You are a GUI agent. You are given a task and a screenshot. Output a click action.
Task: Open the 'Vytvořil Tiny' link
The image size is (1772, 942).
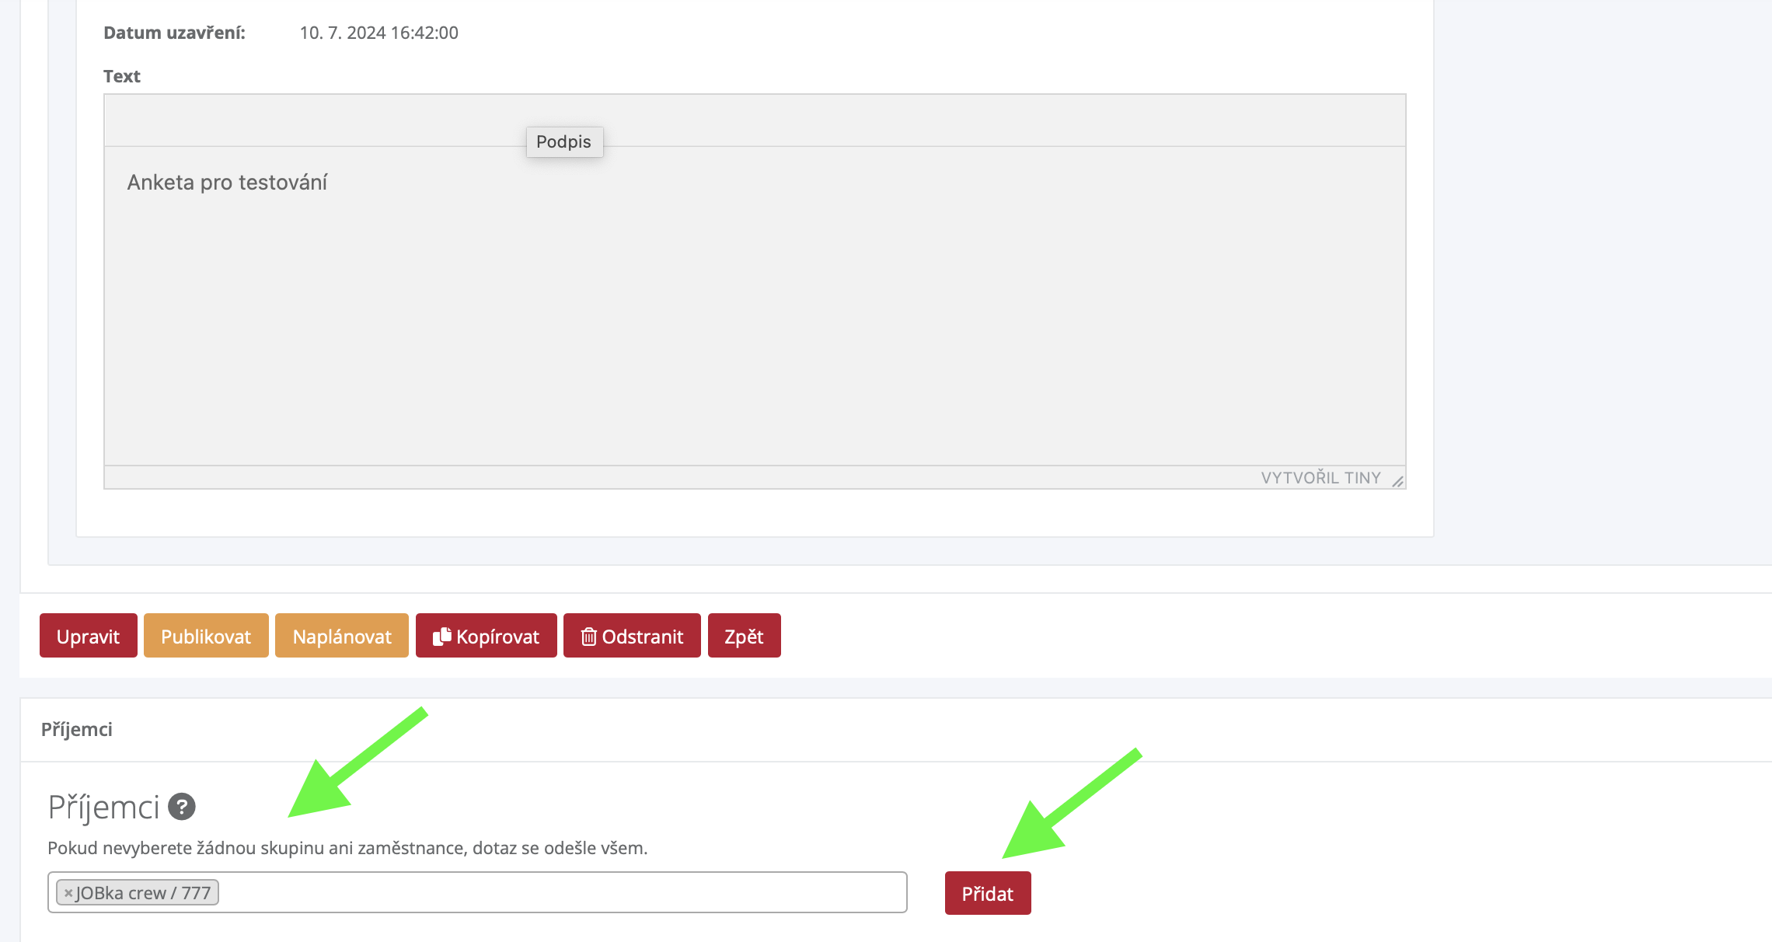[1320, 478]
